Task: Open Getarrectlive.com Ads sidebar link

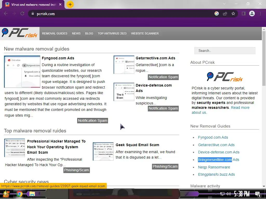Action: [216, 145]
